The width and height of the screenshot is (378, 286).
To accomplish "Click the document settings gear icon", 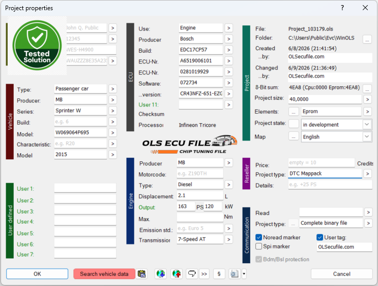I will [235, 274].
